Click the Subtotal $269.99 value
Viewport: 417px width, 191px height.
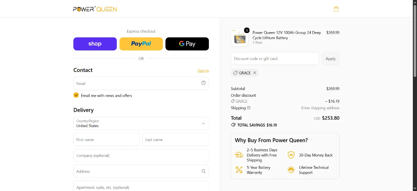coord(333,88)
